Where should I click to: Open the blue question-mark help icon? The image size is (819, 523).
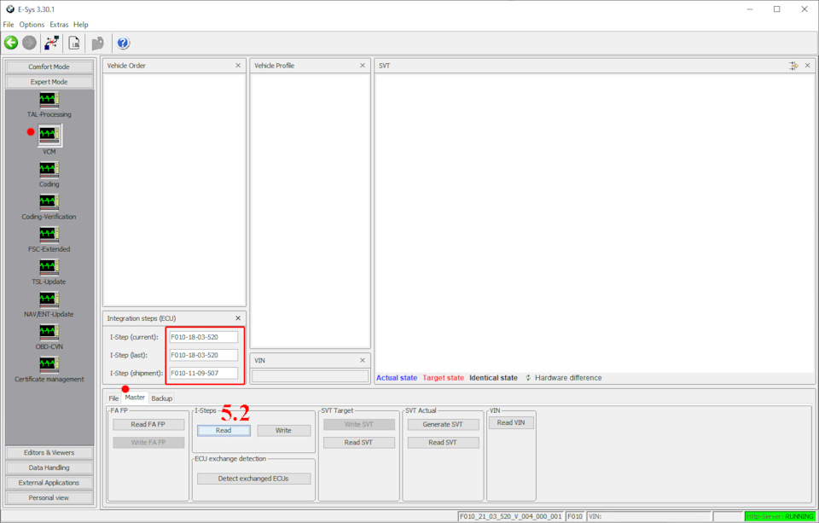pos(123,43)
